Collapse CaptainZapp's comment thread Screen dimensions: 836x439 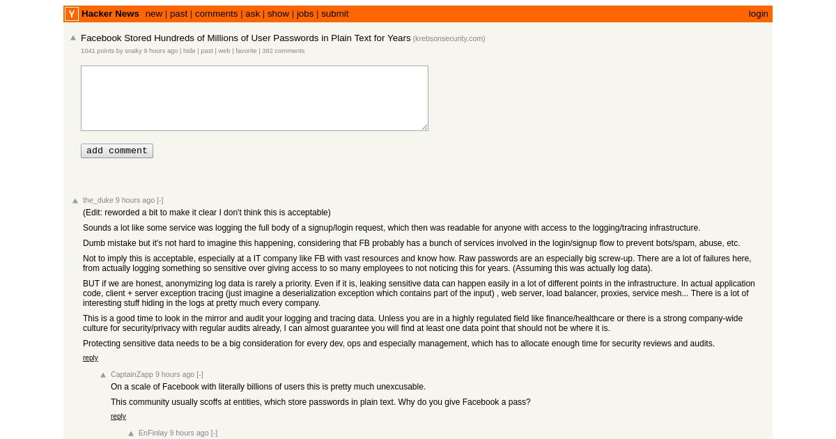[200, 374]
